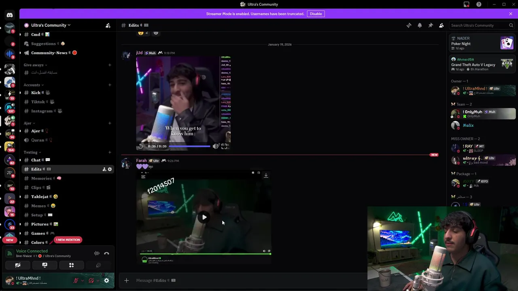Open the Community-News channel

(x=67, y=53)
